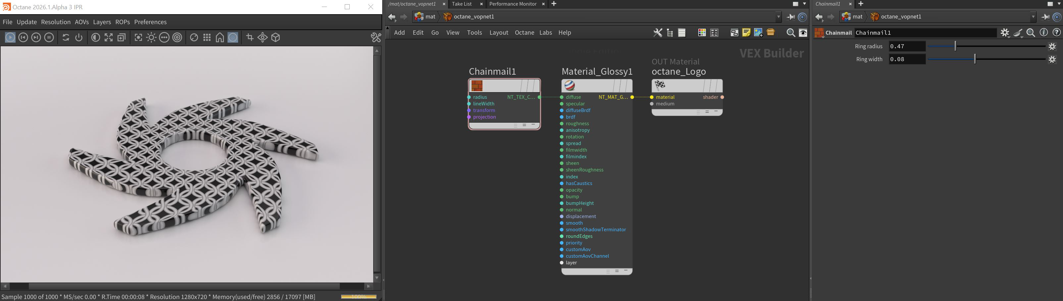Expand the network editor path dropdown arrow
Viewport: 1063px width, 301px height.
click(779, 17)
